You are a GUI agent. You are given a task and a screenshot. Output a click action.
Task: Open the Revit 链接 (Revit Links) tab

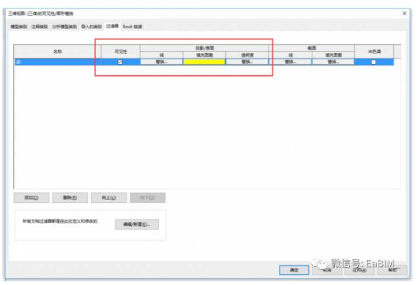coord(133,27)
